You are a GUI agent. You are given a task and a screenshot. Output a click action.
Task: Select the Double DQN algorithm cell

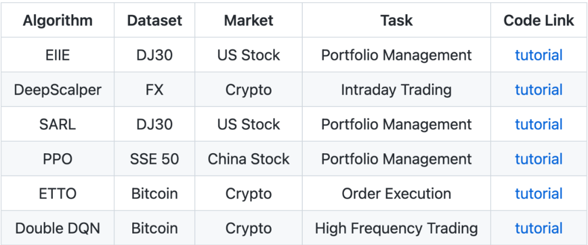click(x=58, y=229)
